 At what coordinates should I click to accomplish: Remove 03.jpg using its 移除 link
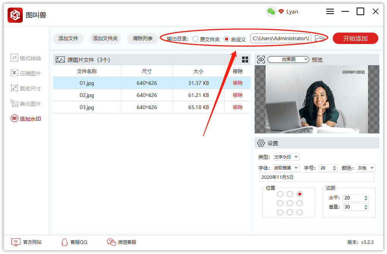click(x=238, y=107)
